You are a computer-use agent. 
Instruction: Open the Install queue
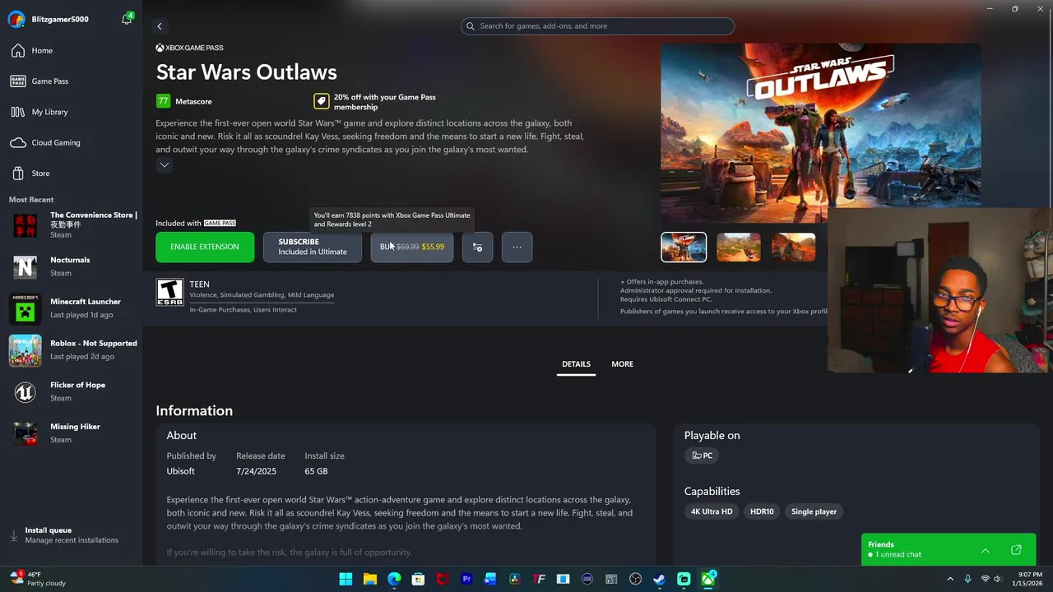pyautogui.click(x=71, y=535)
